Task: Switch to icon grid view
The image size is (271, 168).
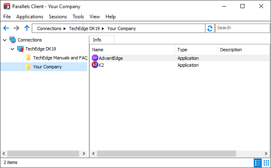Action: tap(266, 163)
